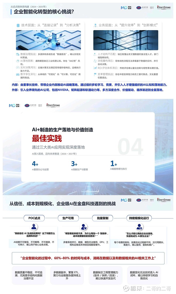Click the iSoftStone logo on the challenges slide header
The image size is (176, 294).
click(x=164, y=200)
